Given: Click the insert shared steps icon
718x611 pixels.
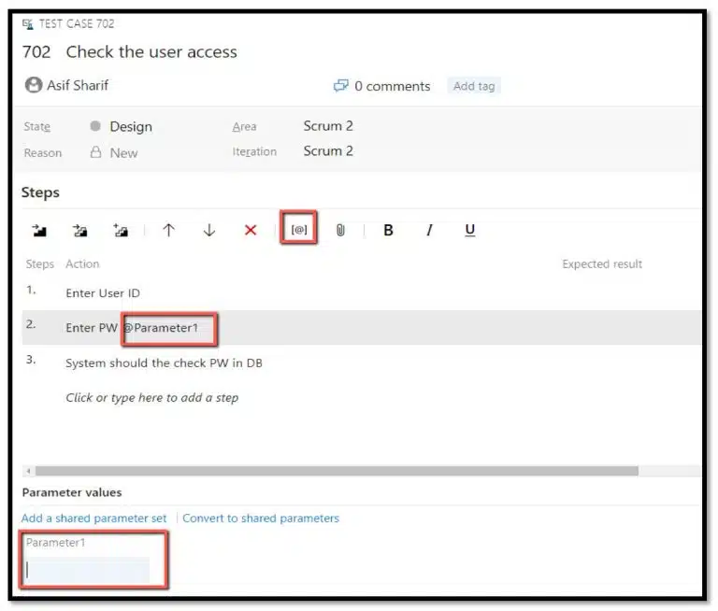Looking at the screenshot, I should [80, 231].
